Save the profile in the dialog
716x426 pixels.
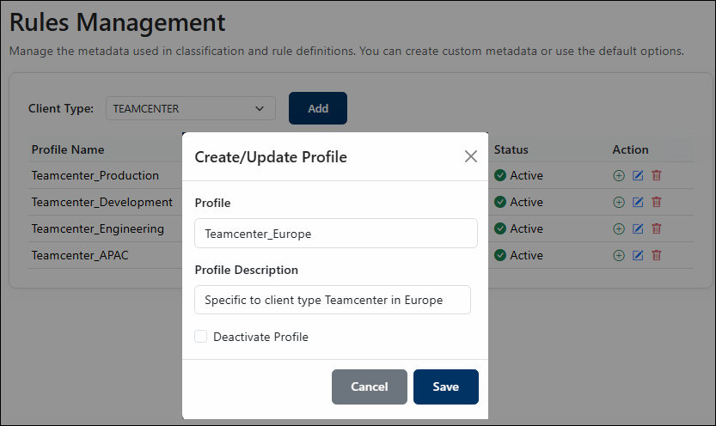[445, 386]
